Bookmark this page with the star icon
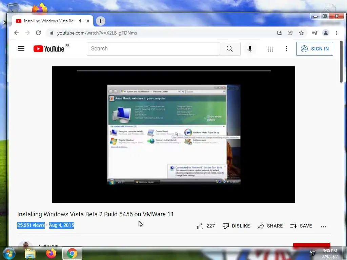The height and width of the screenshot is (260, 347). 301,33
